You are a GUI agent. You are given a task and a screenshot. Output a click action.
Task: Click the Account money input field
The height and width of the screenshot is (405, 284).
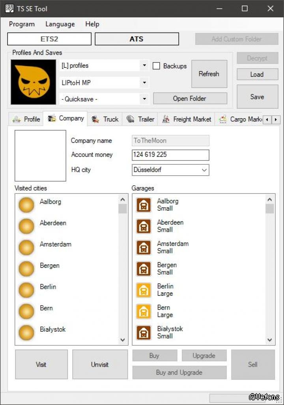coord(170,155)
